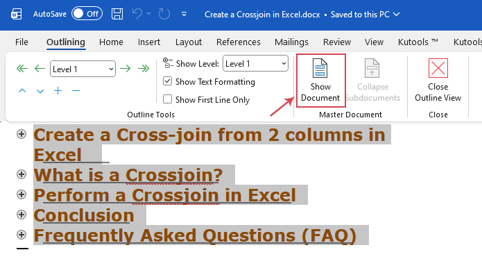Uncheck Show Text Formatting
The height and width of the screenshot is (259, 482).
click(167, 81)
